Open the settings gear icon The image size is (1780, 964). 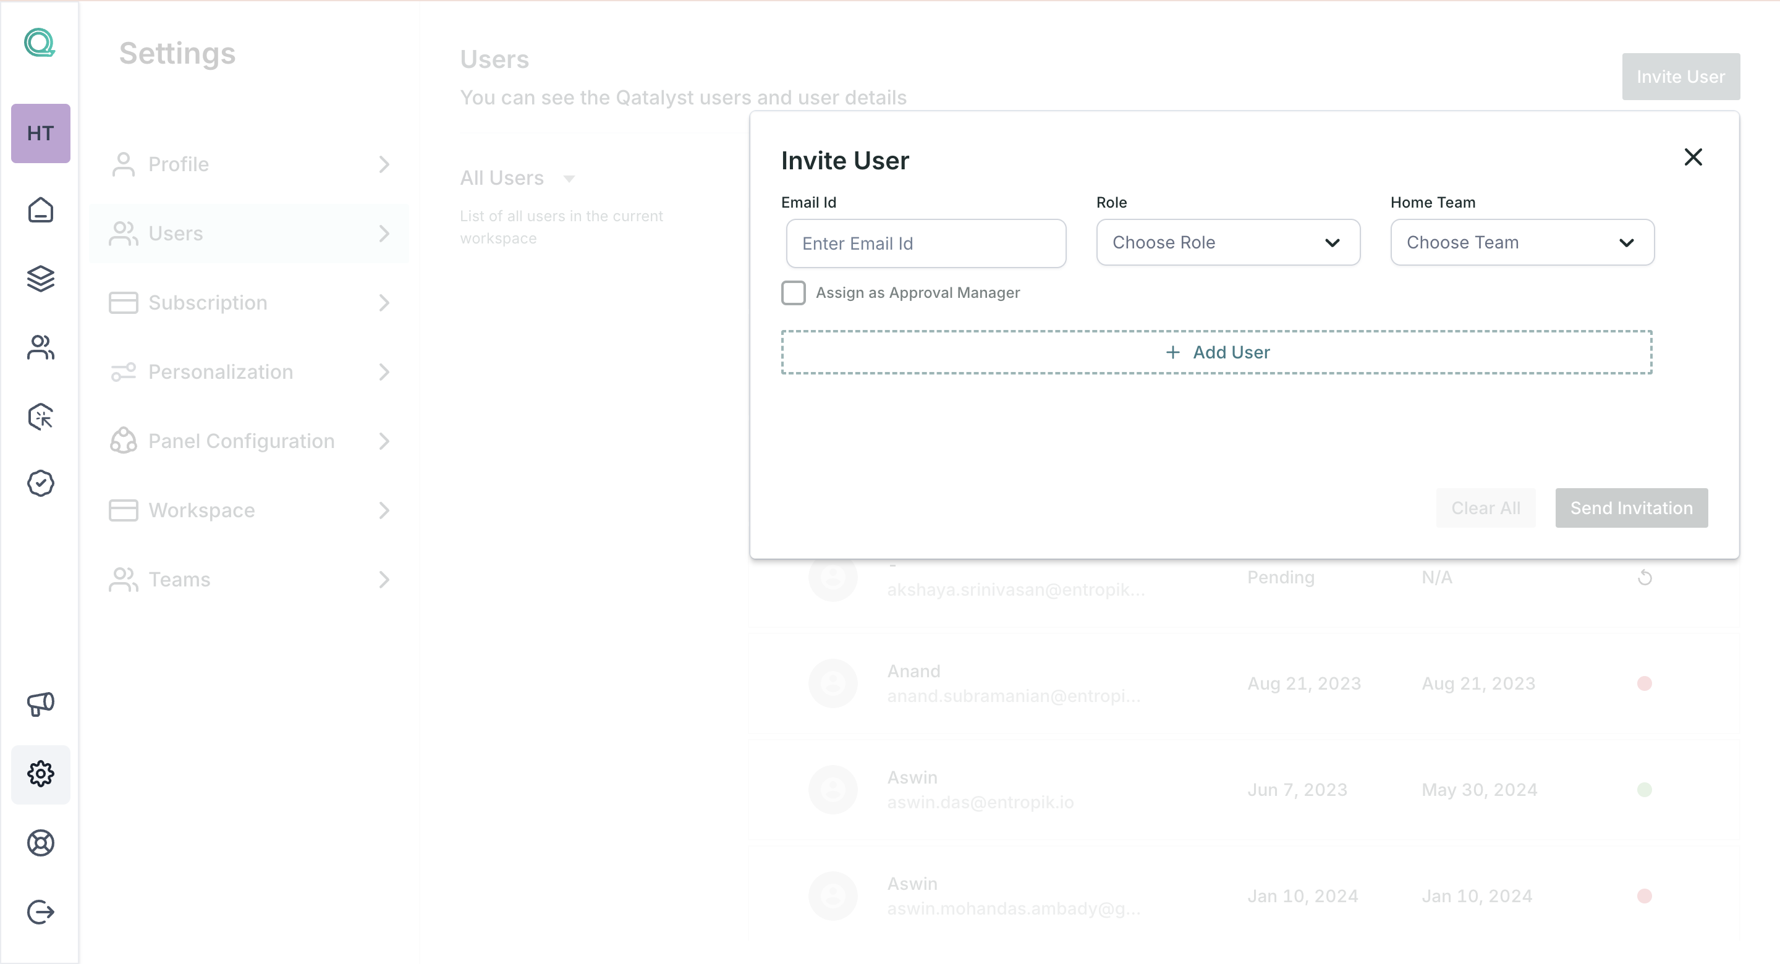point(41,774)
